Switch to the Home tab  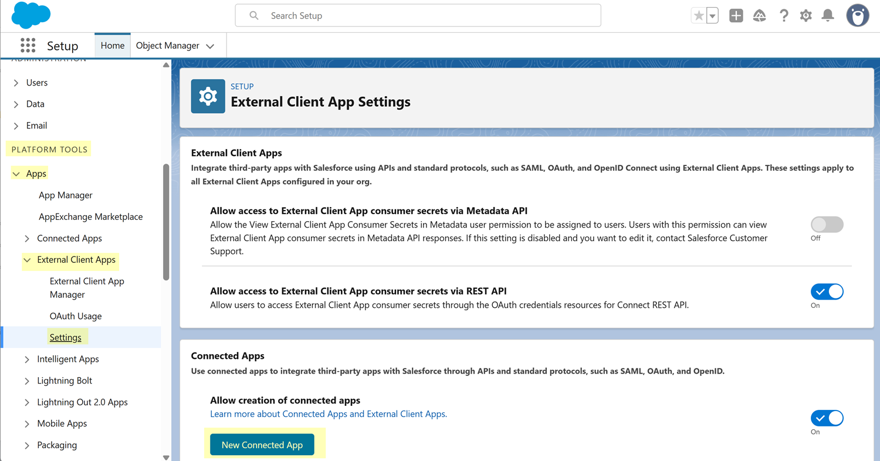pos(112,46)
